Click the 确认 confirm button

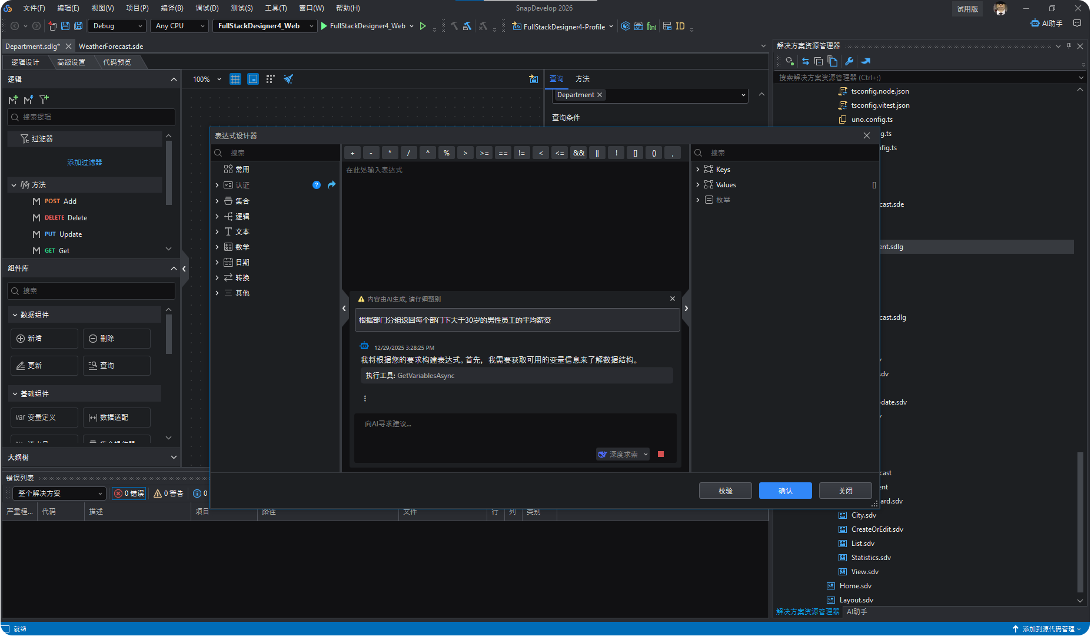[x=785, y=491]
